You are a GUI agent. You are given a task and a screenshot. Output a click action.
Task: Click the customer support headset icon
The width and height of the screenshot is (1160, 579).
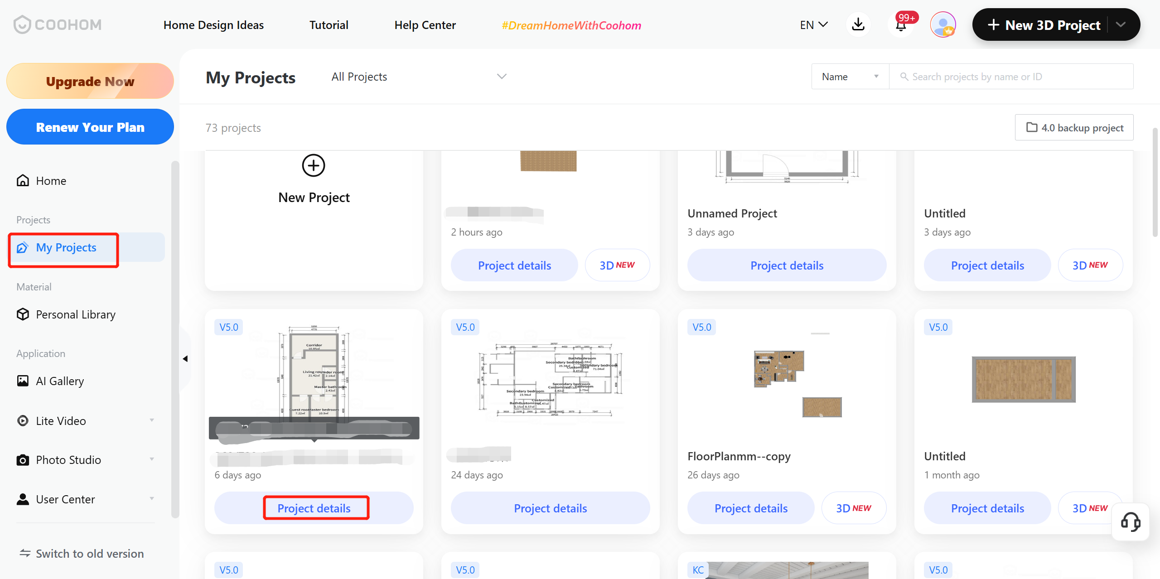click(1131, 522)
